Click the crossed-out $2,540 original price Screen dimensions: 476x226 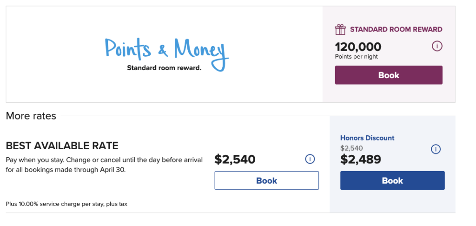(351, 148)
